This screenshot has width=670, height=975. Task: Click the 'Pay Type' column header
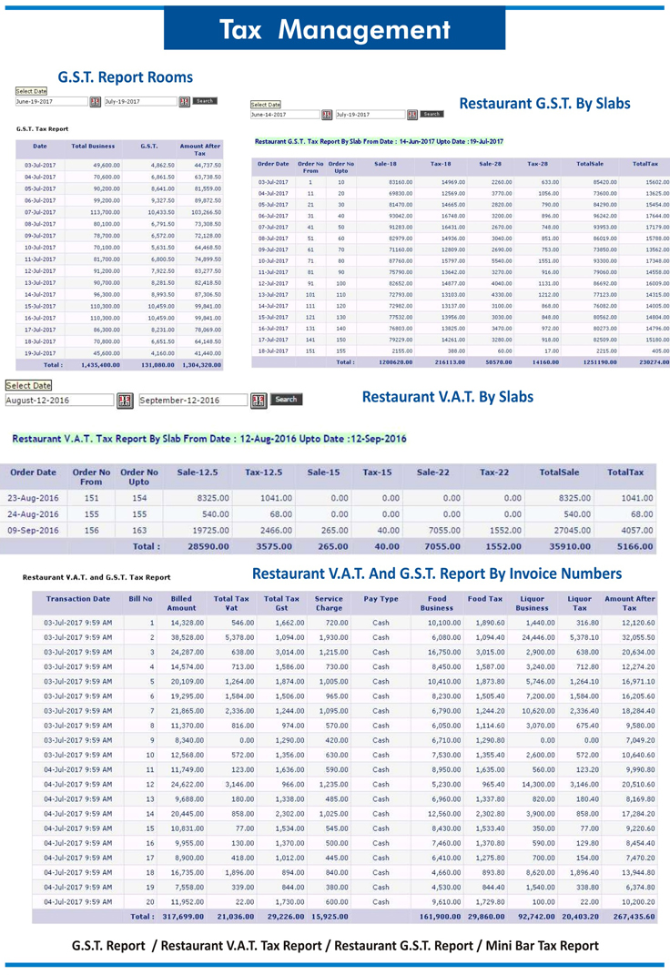[381, 599]
